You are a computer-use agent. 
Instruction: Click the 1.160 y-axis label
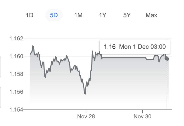[16, 56]
